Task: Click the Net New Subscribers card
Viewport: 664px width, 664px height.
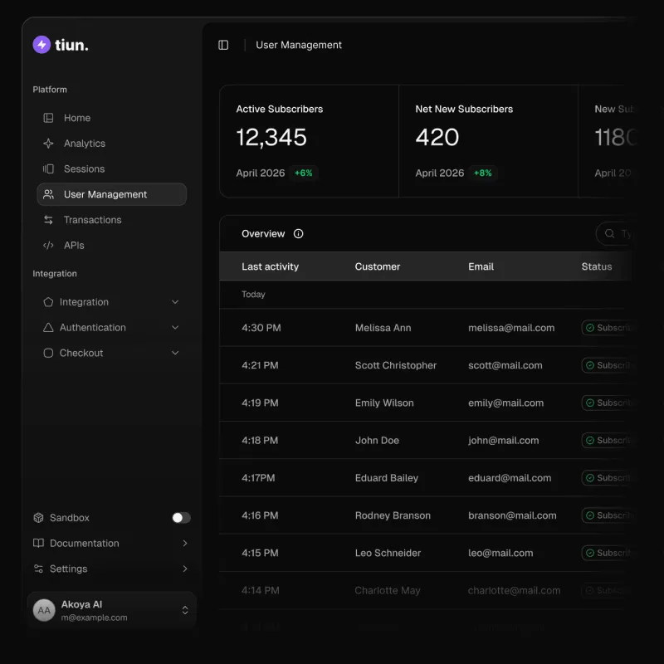Action: [x=488, y=141]
